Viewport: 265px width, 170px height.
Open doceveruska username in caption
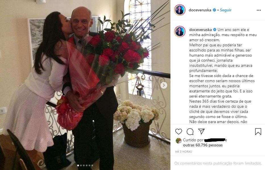click(201, 30)
